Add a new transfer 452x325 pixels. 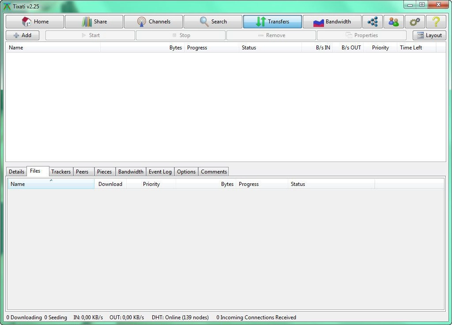click(23, 35)
